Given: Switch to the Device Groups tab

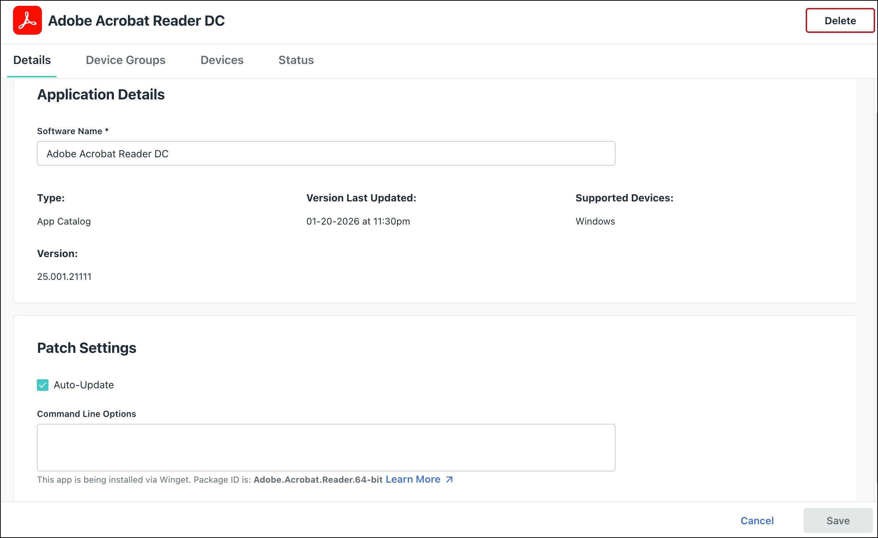Looking at the screenshot, I should click(x=125, y=60).
